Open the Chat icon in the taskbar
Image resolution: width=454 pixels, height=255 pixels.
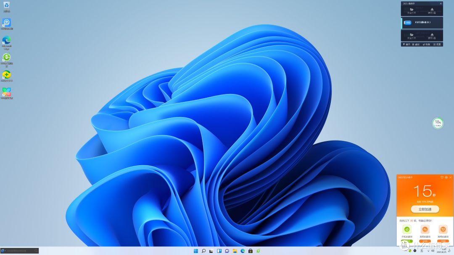227,251
